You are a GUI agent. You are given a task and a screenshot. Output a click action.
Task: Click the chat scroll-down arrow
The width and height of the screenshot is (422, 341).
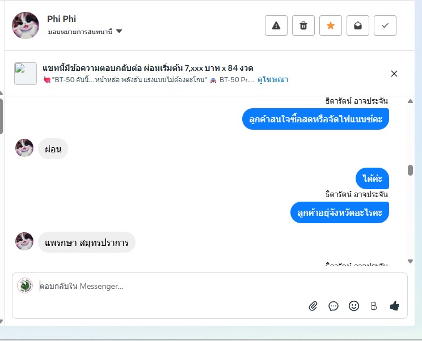tap(410, 261)
